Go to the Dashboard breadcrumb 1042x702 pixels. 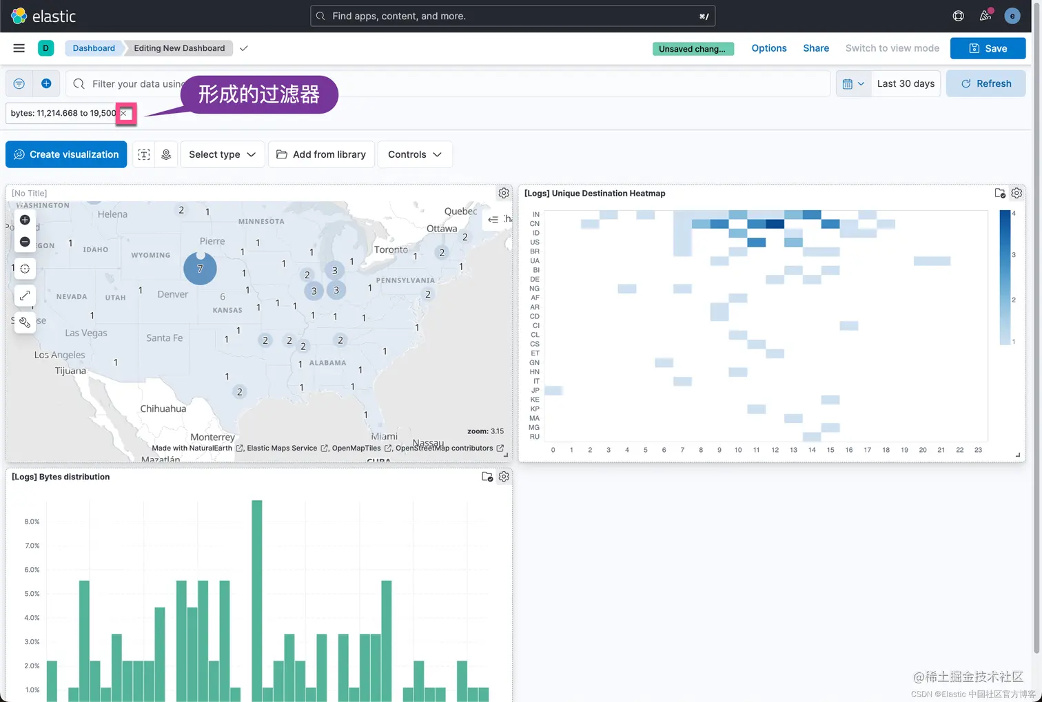(x=94, y=48)
